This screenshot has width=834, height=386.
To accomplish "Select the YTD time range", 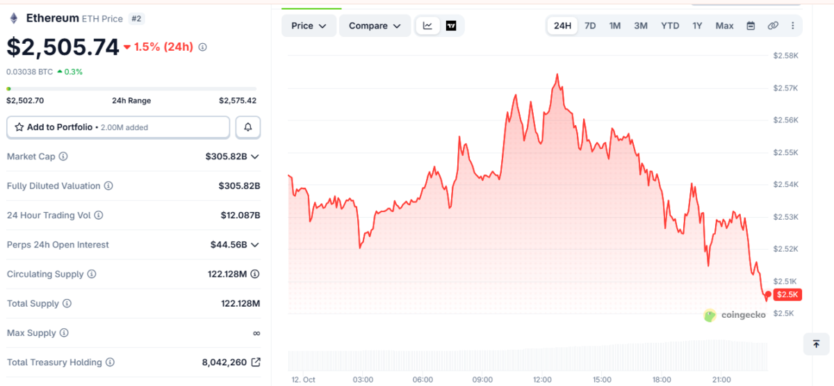I will pyautogui.click(x=670, y=26).
